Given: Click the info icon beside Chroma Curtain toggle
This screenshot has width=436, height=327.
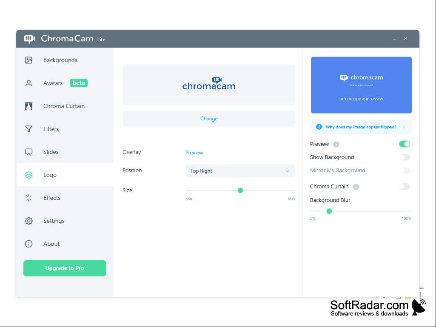Looking at the screenshot, I should (x=356, y=187).
